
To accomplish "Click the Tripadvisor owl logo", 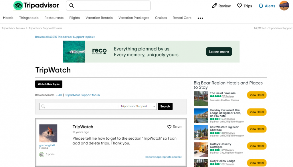I will point(18,5).
